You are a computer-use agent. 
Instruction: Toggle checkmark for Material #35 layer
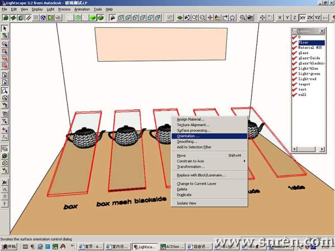tap(294, 47)
